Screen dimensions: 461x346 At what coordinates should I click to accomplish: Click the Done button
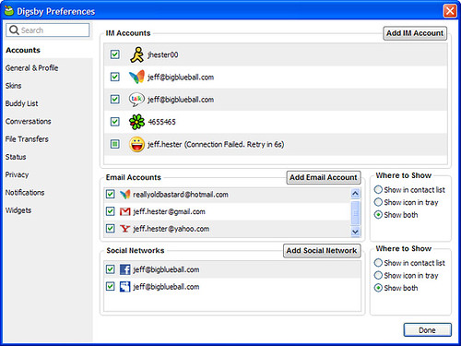[x=427, y=330]
